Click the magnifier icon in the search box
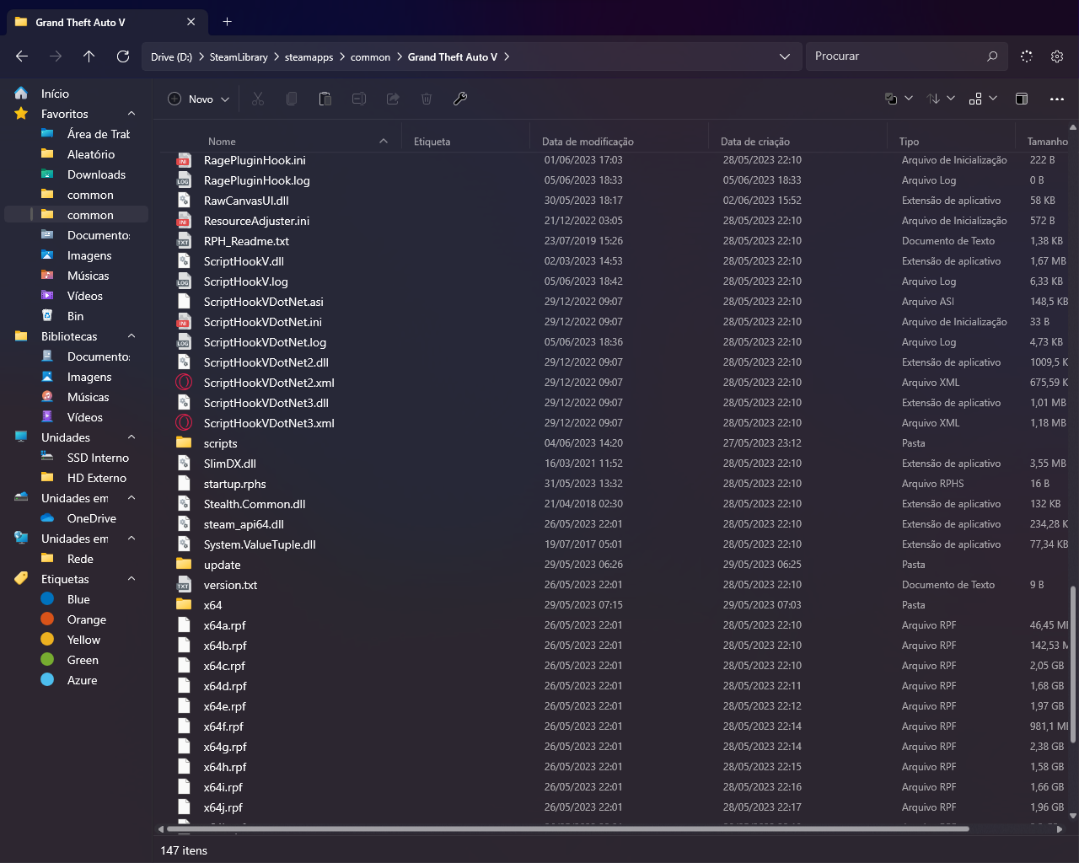 (x=992, y=56)
